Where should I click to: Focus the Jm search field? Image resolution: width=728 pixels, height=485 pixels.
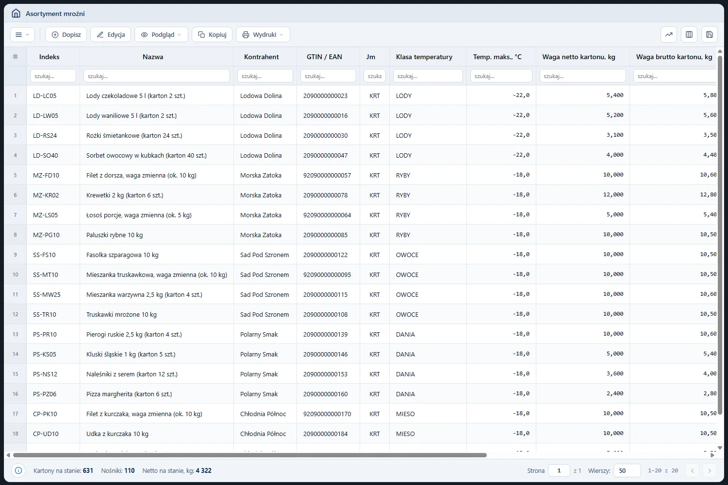pos(375,76)
